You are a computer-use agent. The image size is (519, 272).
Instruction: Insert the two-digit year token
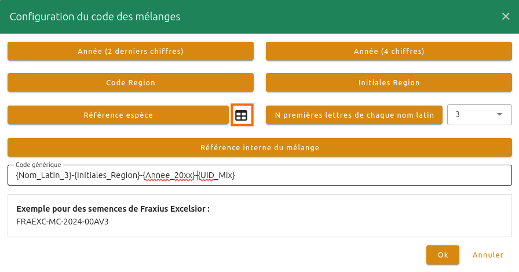130,52
